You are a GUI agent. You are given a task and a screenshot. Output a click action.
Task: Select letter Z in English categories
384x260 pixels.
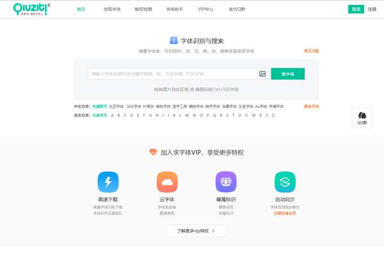coord(273,115)
